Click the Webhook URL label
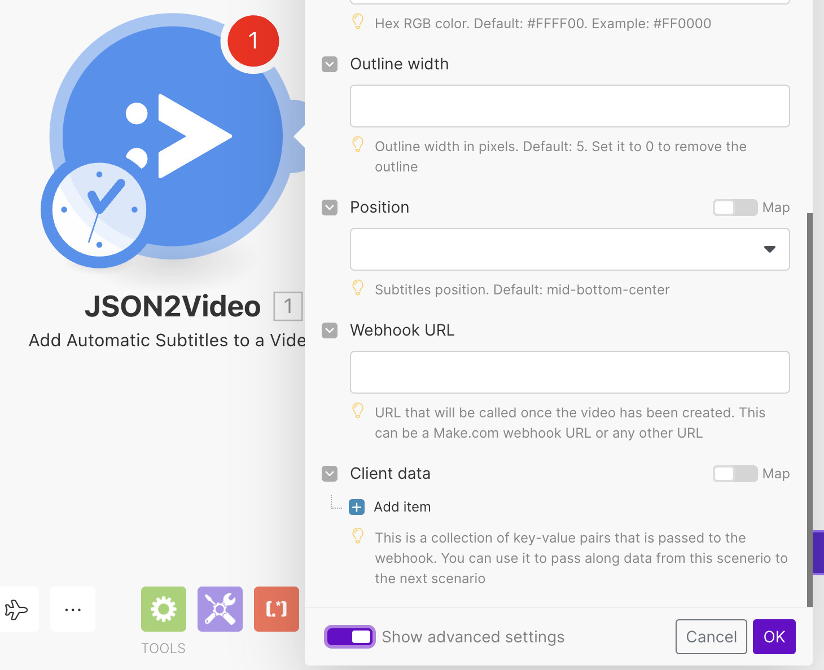 coord(402,330)
